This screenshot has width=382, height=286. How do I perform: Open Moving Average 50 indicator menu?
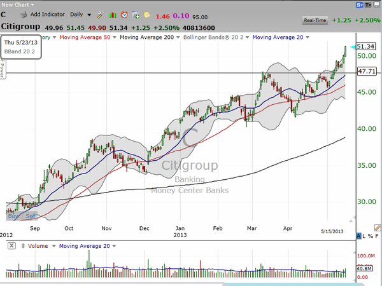88,37
